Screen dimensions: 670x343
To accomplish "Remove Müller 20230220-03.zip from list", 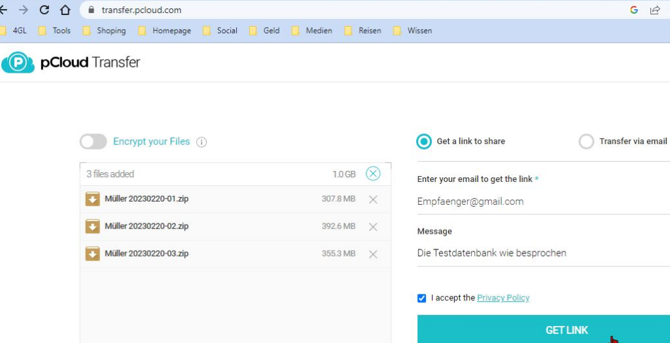I will (373, 255).
